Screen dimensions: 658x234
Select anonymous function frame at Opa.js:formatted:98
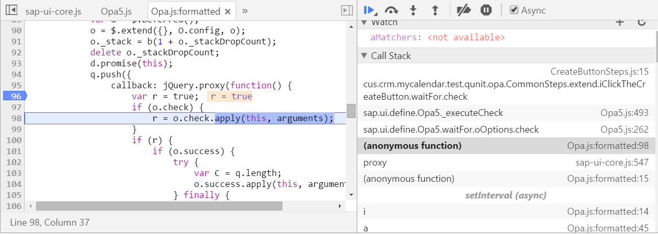pos(506,146)
